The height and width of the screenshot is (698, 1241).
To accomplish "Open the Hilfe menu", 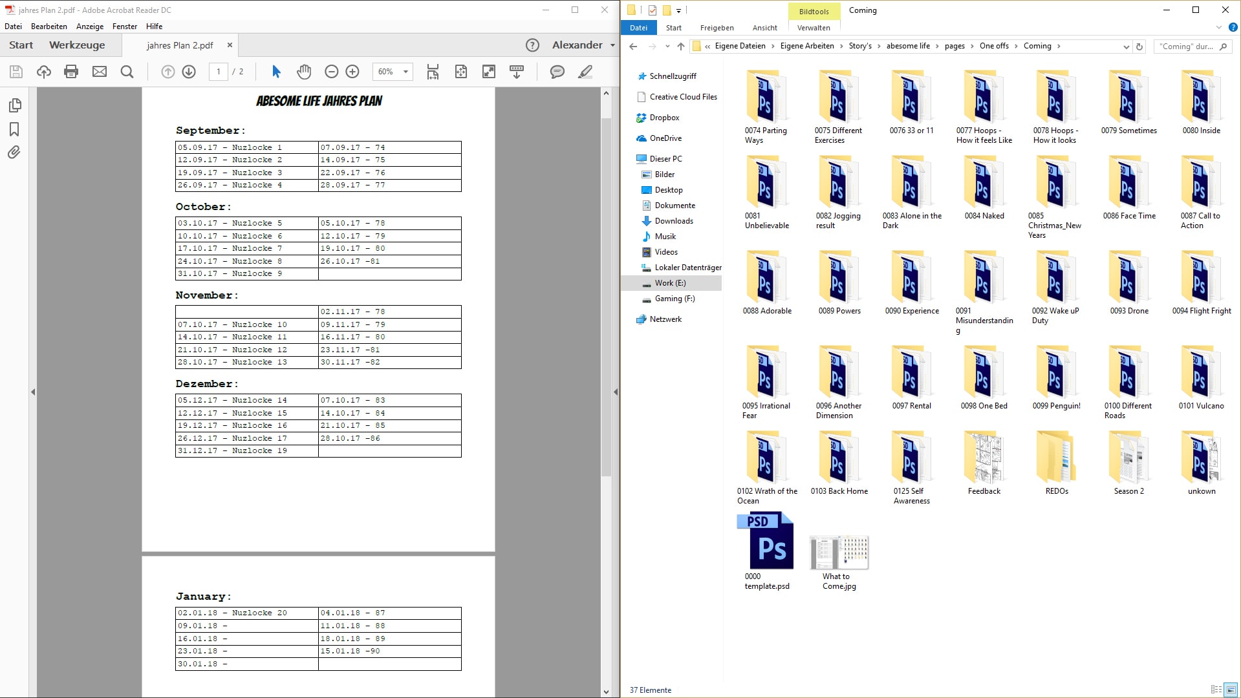I will click(154, 26).
